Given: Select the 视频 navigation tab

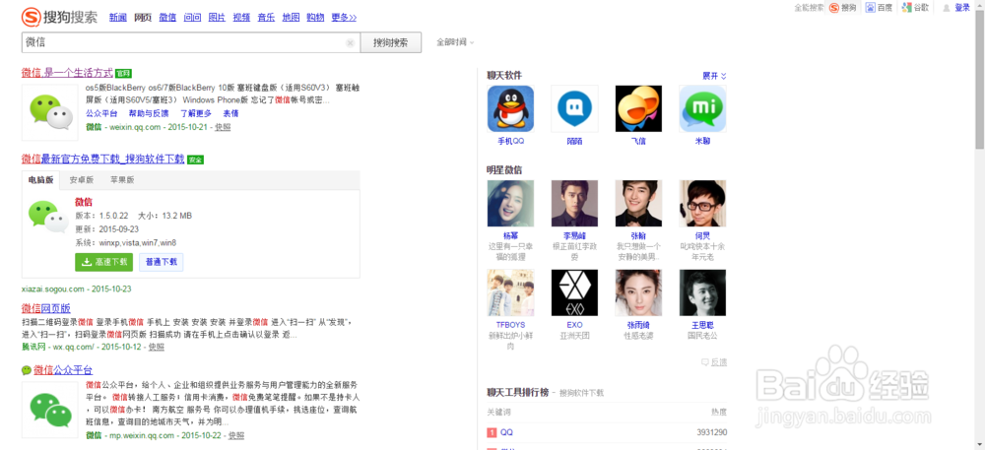Looking at the screenshot, I should pos(241,18).
